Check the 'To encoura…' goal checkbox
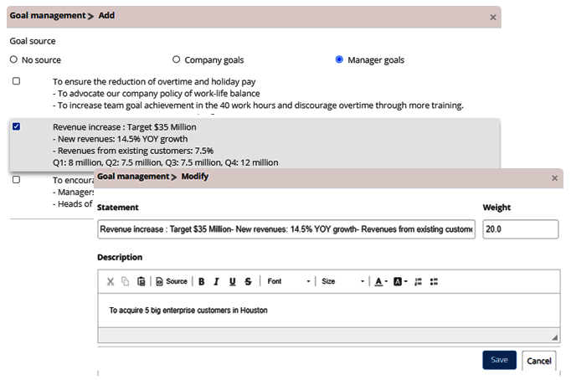 point(17,179)
